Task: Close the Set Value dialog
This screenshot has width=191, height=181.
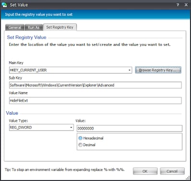Action: tap(186, 5)
